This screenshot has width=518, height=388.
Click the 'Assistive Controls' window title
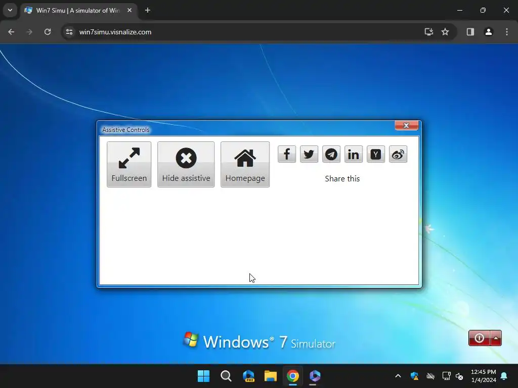tap(126, 130)
